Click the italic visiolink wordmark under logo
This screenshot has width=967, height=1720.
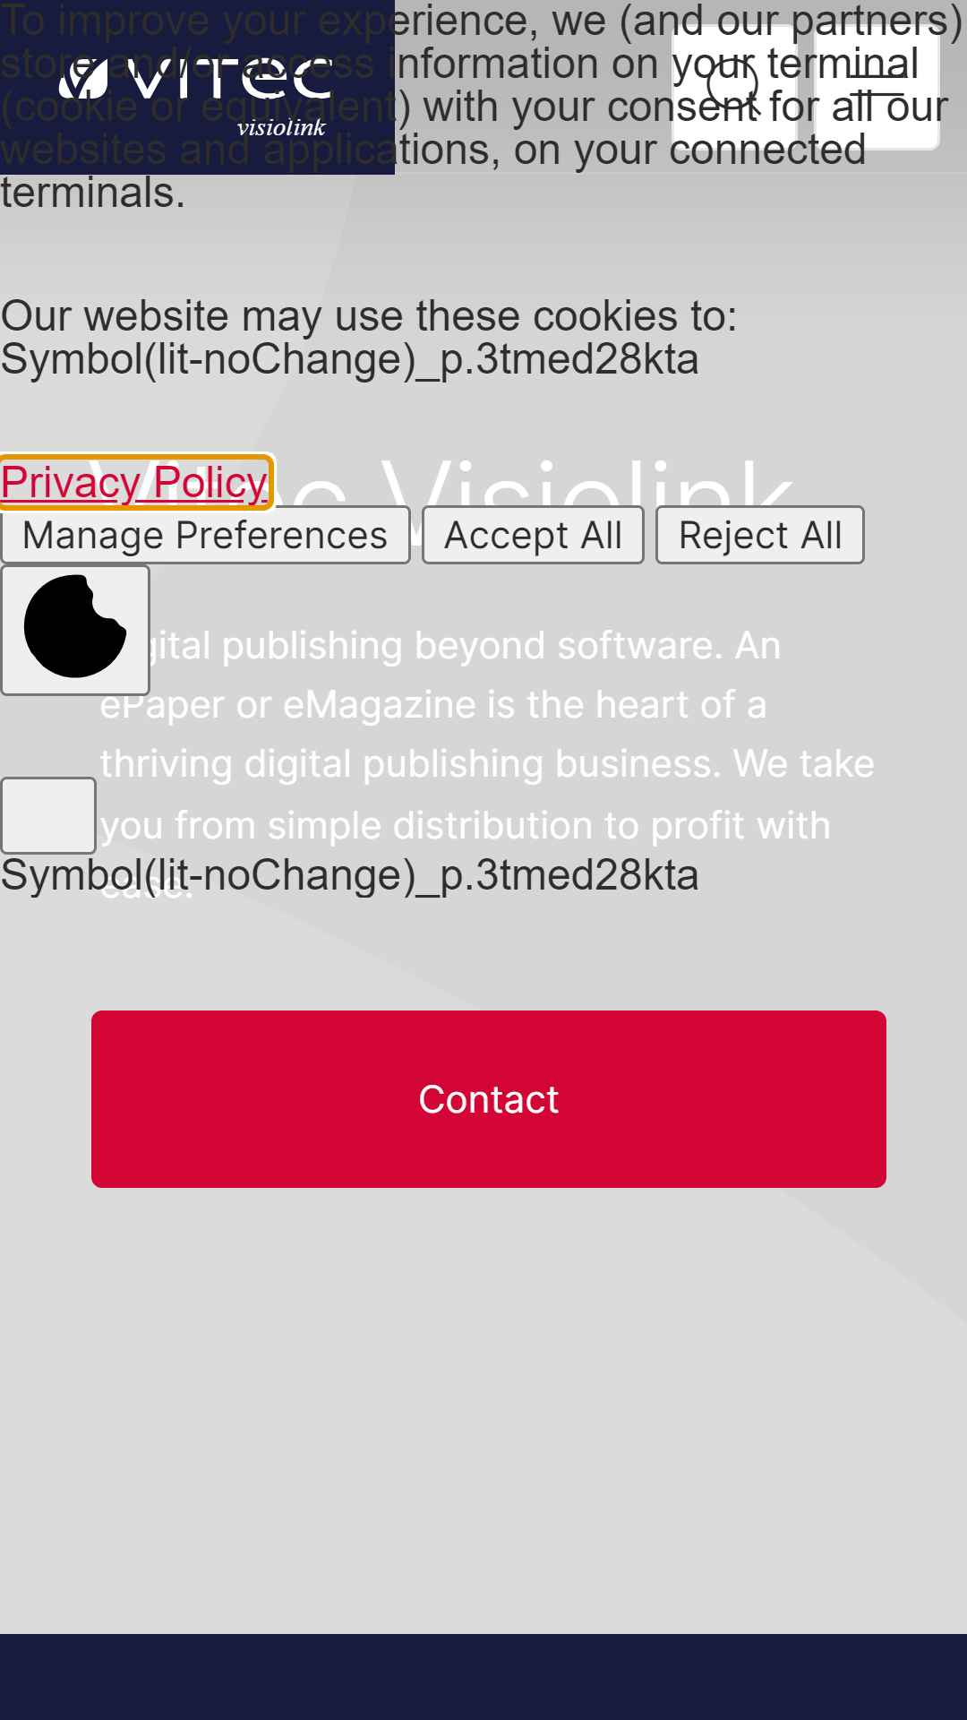pyautogui.click(x=281, y=127)
